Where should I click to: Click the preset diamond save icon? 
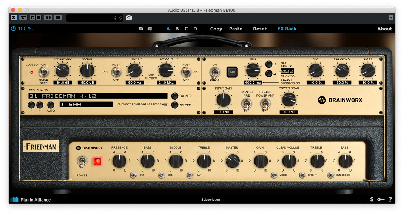click(120, 18)
